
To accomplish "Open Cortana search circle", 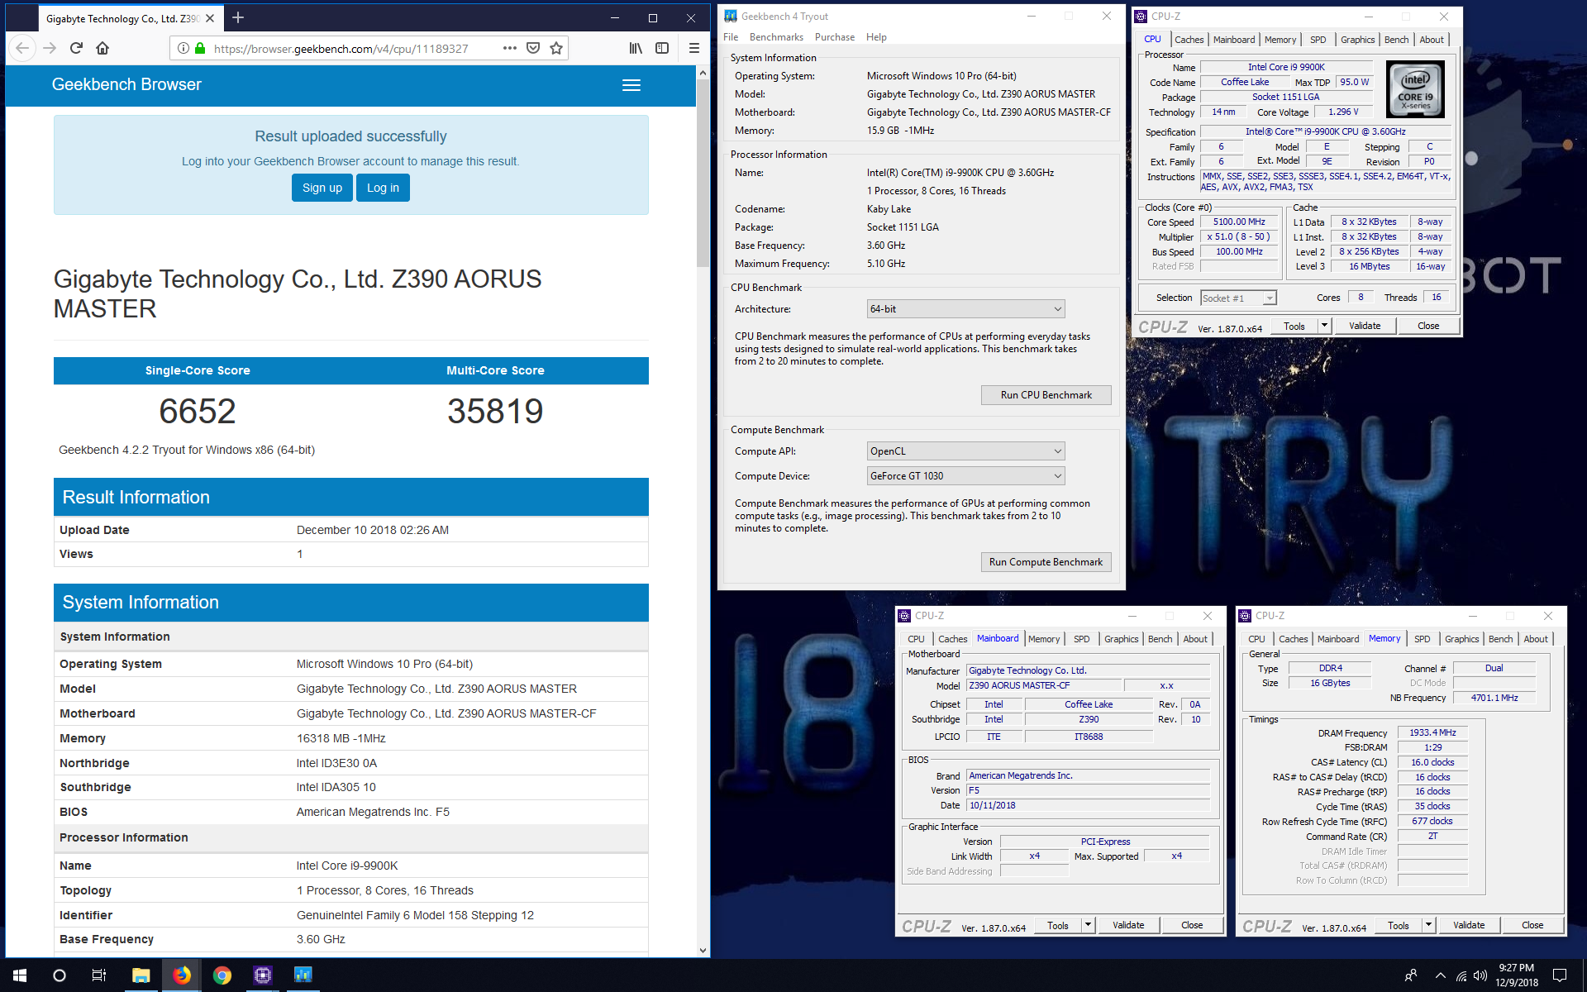I will pyautogui.click(x=60, y=975).
